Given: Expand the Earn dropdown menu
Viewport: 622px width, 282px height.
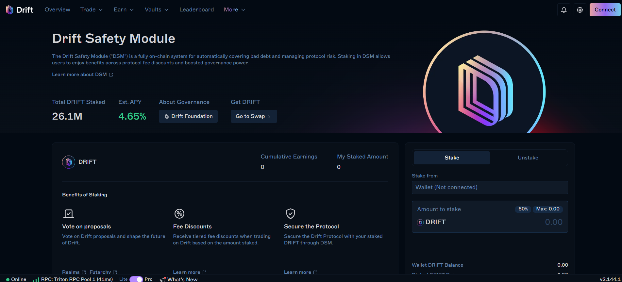Looking at the screenshot, I should pos(124,10).
